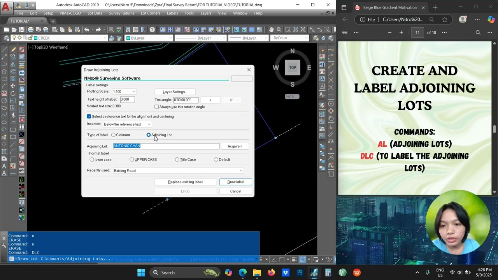
Task: Open the Lot Corners menu
Action: click(x=150, y=13)
